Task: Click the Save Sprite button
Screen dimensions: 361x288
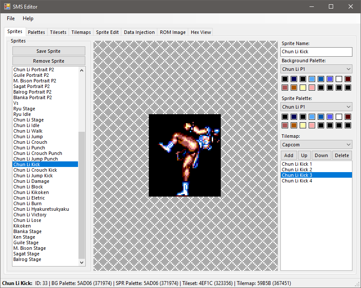Action: [x=49, y=51]
